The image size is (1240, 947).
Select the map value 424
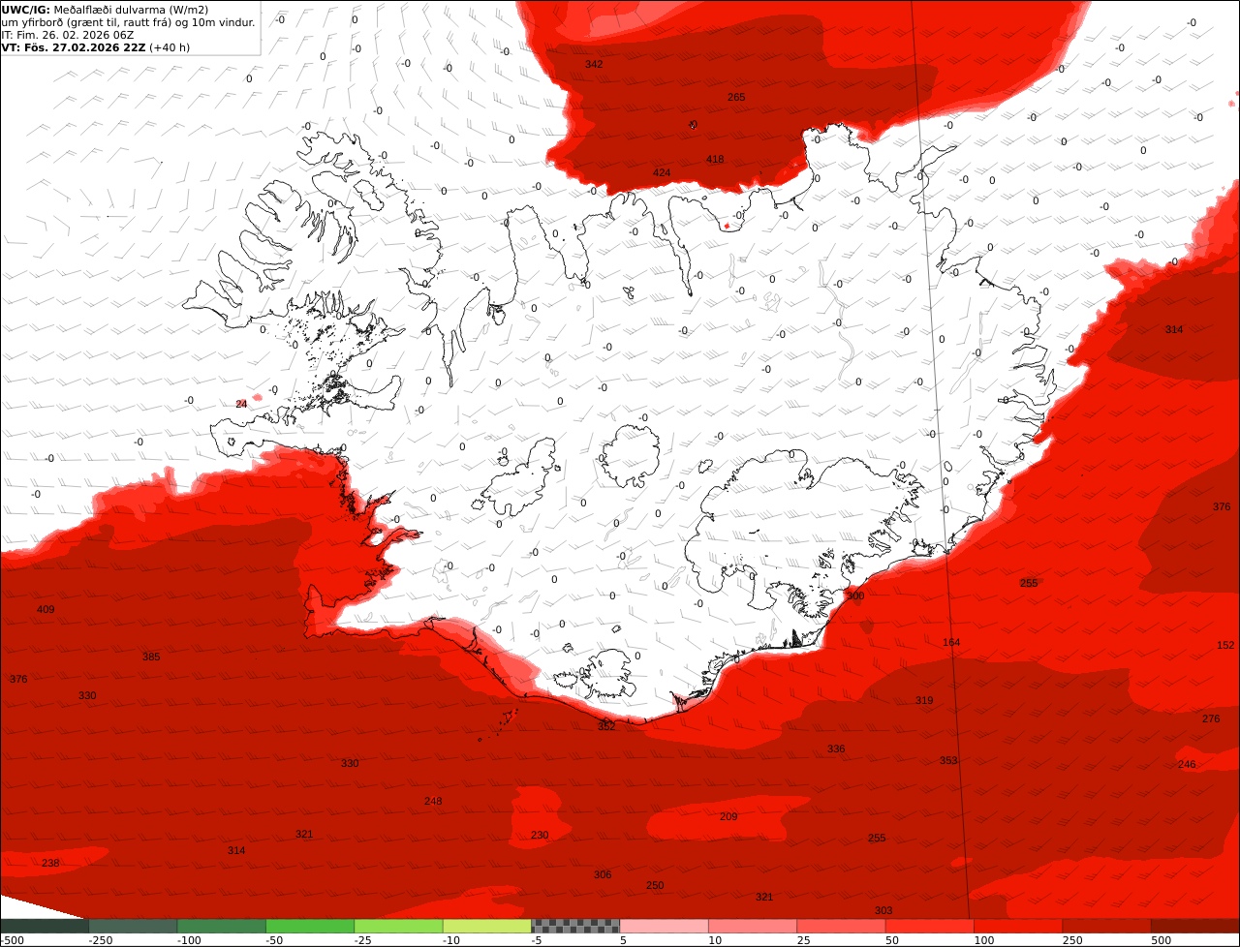(x=662, y=172)
